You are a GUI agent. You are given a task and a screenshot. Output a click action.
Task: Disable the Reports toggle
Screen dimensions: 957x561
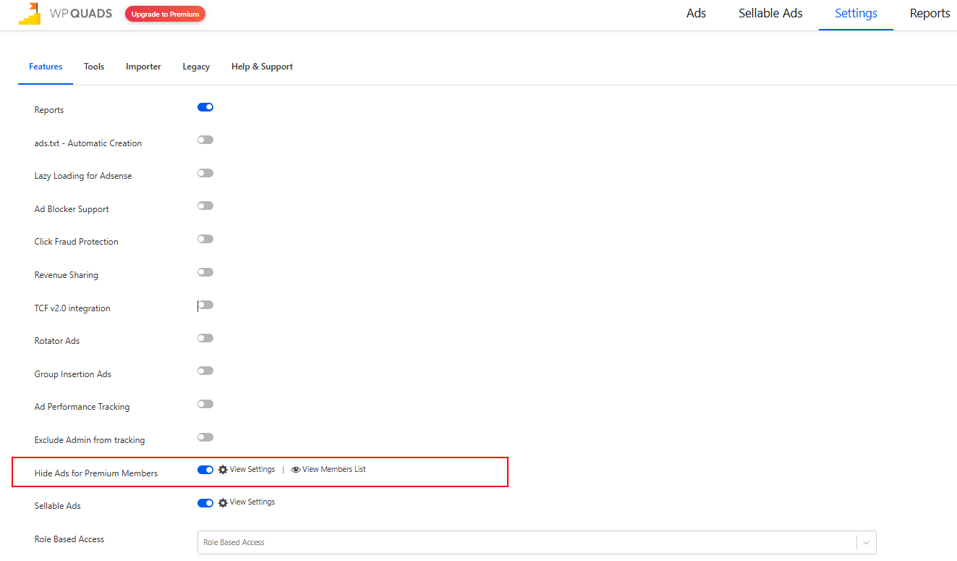[205, 107]
